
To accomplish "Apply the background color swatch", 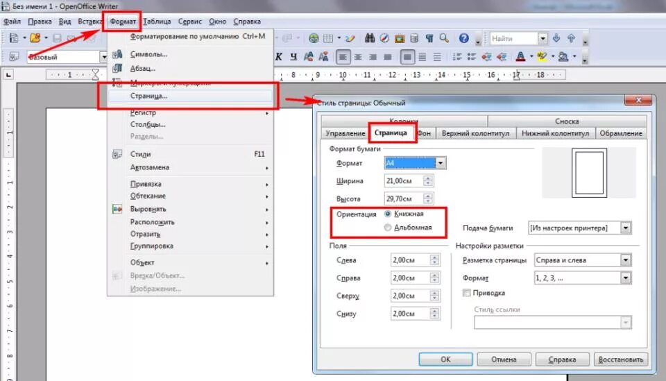I will coord(563,56).
